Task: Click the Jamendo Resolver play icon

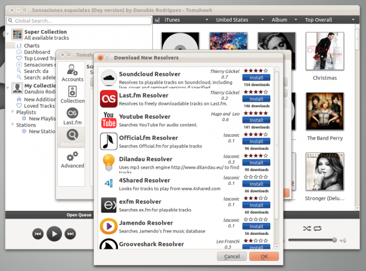Action: [108, 226]
